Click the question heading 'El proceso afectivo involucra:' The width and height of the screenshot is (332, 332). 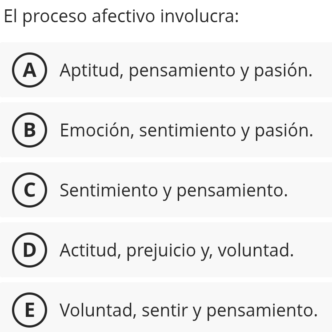coord(121,17)
